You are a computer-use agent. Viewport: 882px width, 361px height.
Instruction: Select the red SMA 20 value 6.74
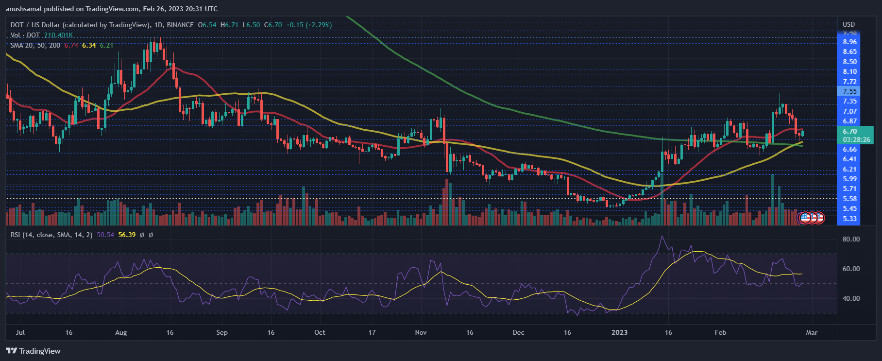point(71,45)
